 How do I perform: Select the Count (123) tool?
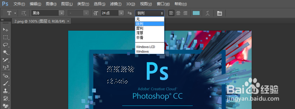click(x=5, y=67)
